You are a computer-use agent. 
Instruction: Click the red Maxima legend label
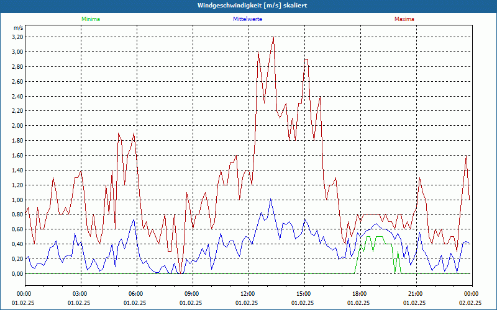coord(404,19)
